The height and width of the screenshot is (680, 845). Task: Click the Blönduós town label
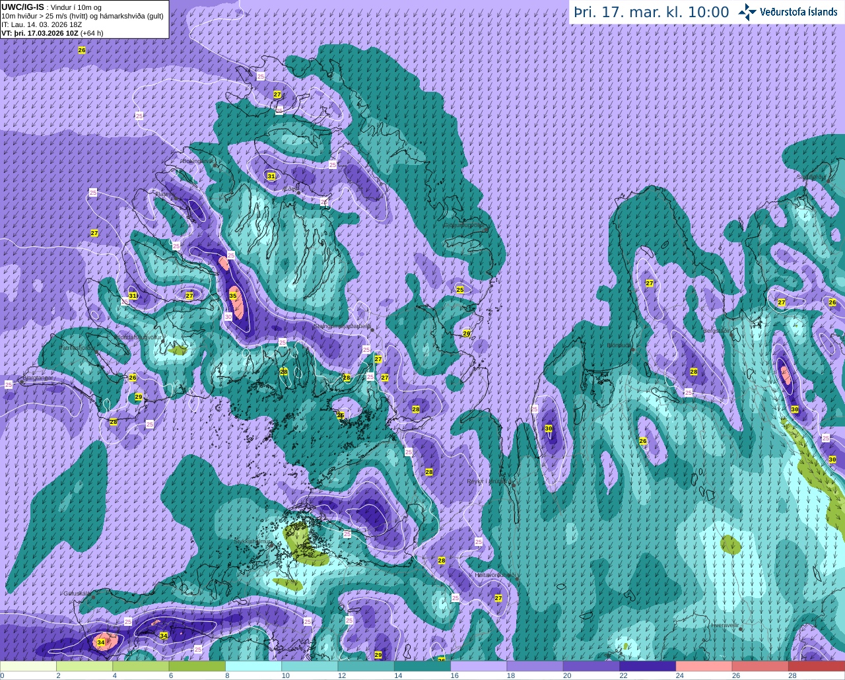pyautogui.click(x=619, y=345)
